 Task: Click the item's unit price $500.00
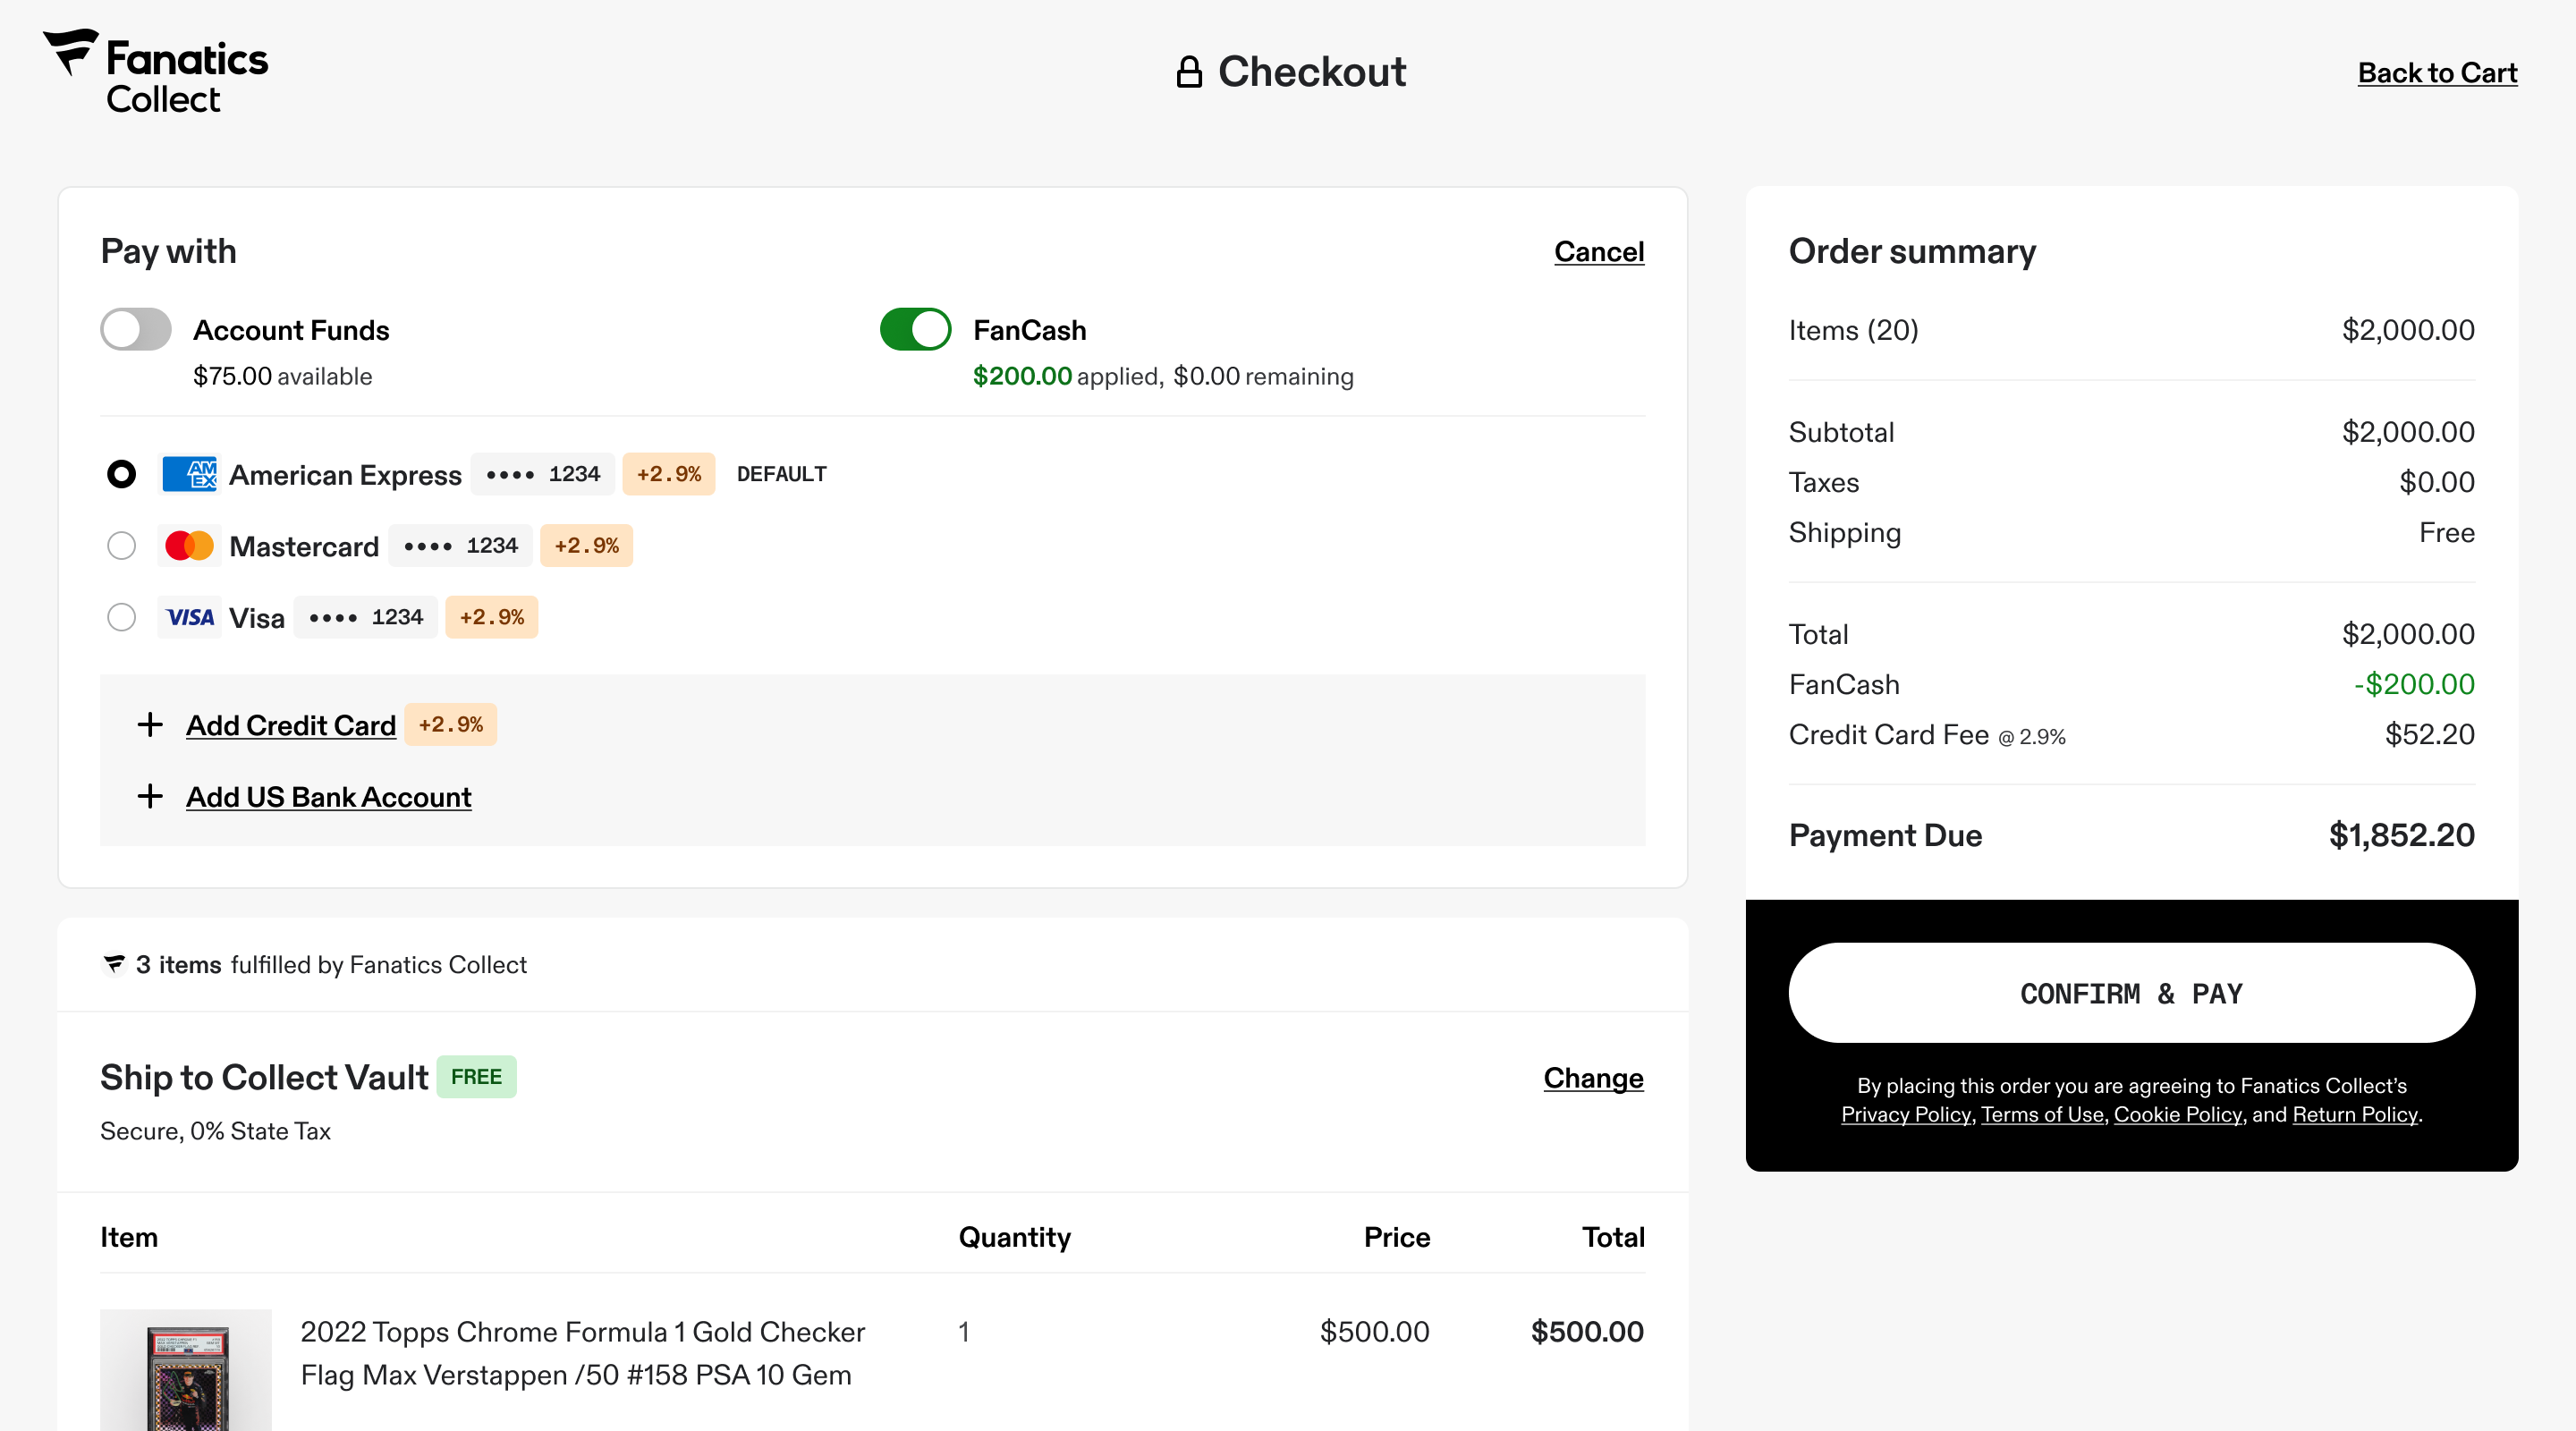(x=1375, y=1332)
